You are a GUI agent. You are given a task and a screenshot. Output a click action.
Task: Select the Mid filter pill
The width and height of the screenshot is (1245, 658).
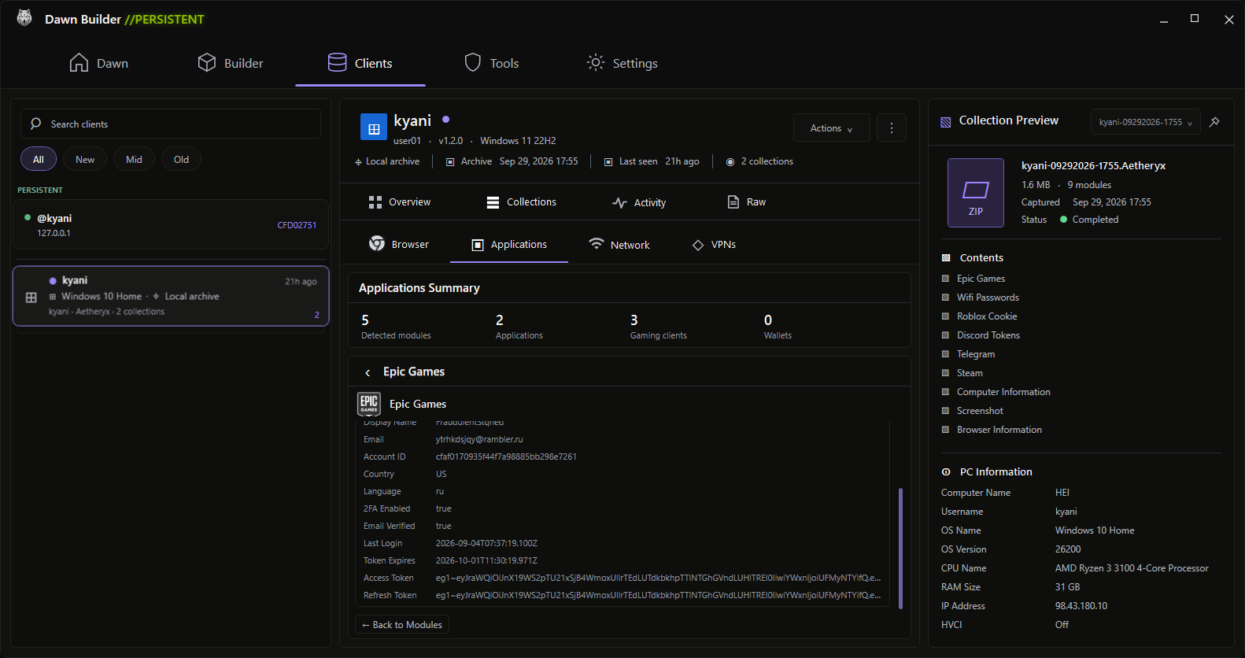(x=134, y=159)
